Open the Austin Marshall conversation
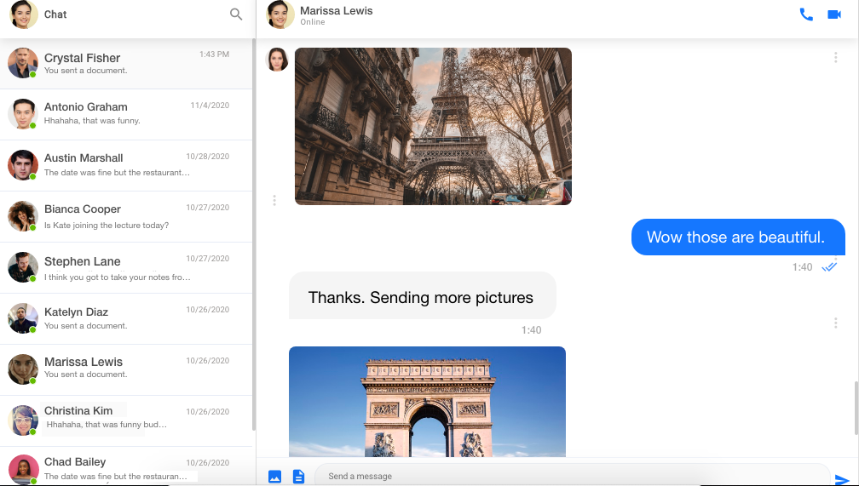Screen dimensions: 859x486 tap(126, 165)
